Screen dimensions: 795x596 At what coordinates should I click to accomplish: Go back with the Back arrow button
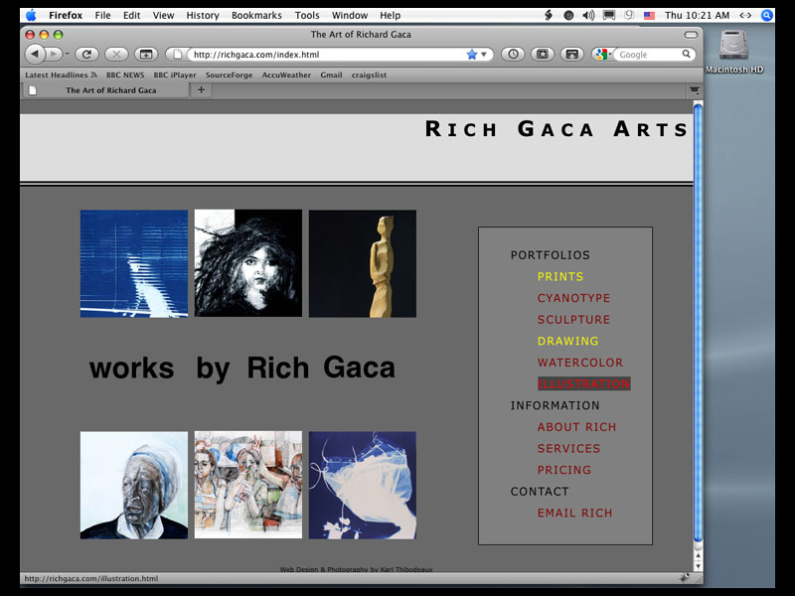35,54
